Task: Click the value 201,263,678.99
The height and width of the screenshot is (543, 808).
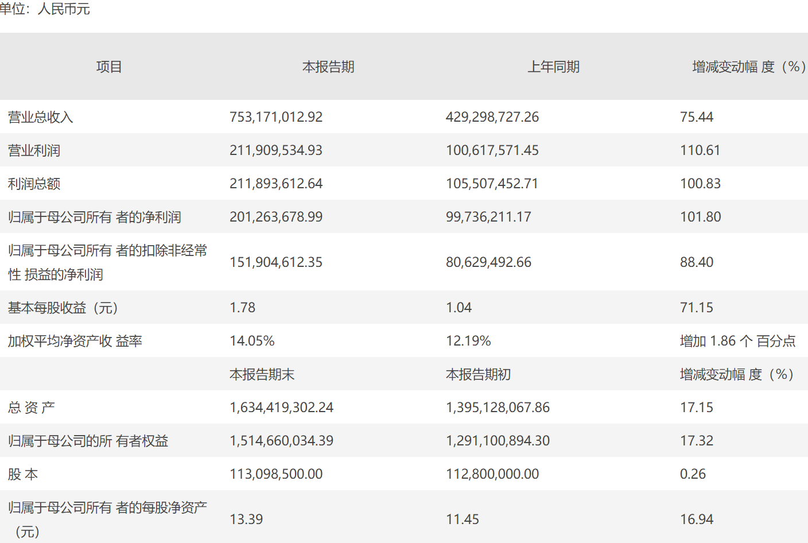Action: tap(276, 217)
